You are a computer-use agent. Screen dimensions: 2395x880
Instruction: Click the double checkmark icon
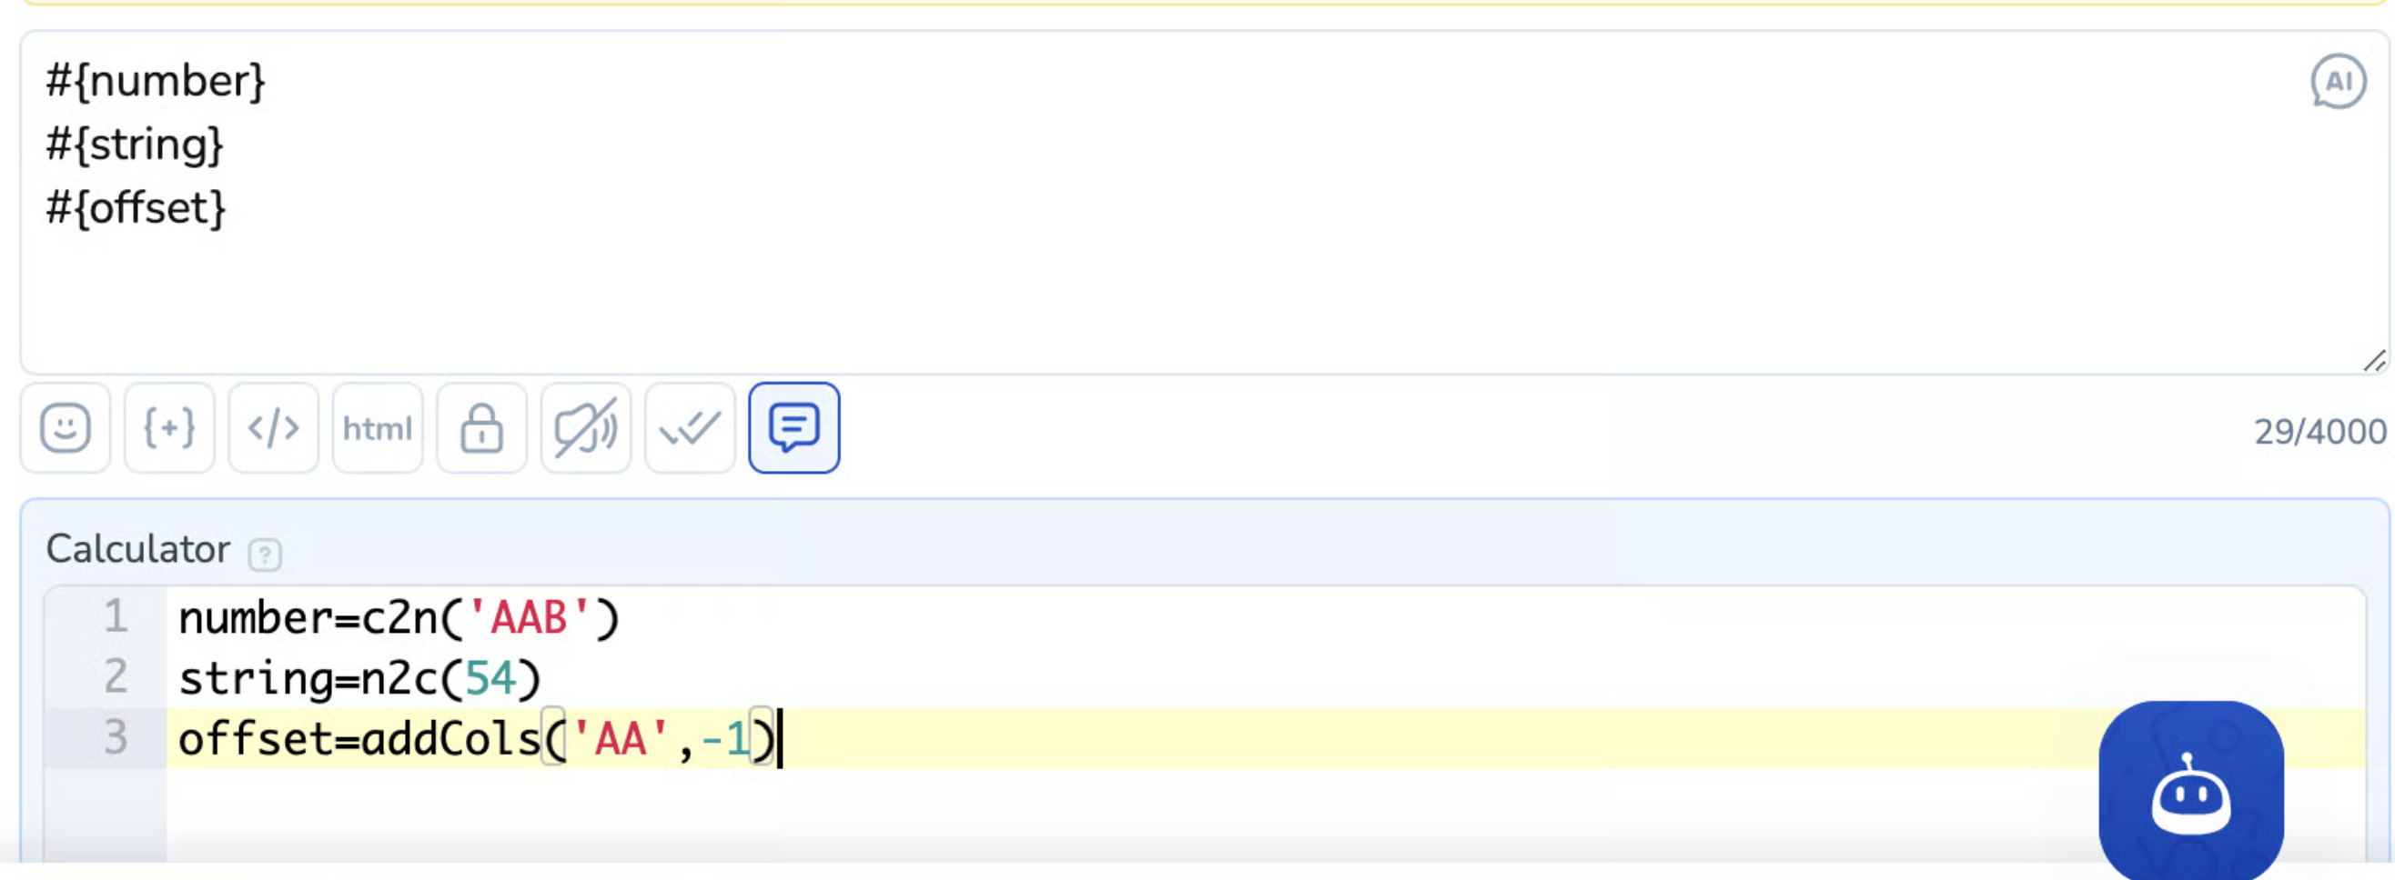pos(690,428)
